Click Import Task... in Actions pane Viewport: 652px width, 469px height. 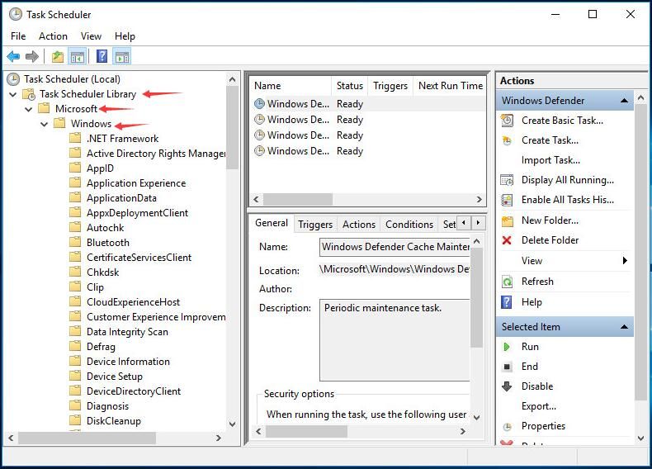(x=550, y=160)
